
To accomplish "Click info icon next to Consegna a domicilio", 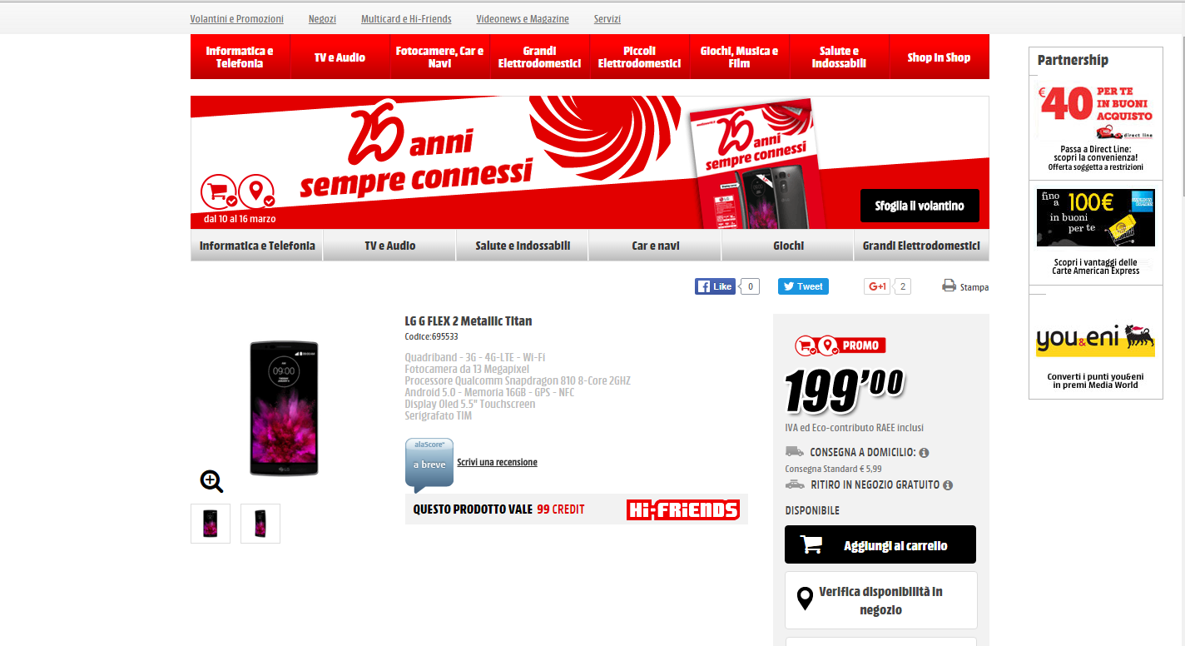I will coord(924,453).
